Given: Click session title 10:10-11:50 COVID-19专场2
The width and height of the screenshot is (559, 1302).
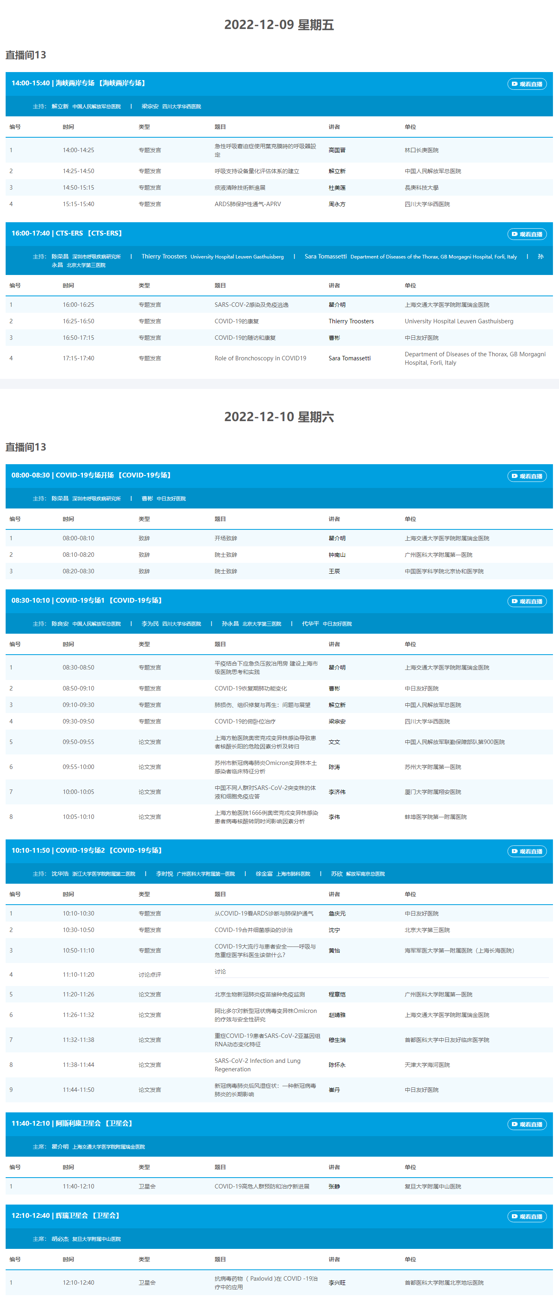Looking at the screenshot, I should coord(87,851).
